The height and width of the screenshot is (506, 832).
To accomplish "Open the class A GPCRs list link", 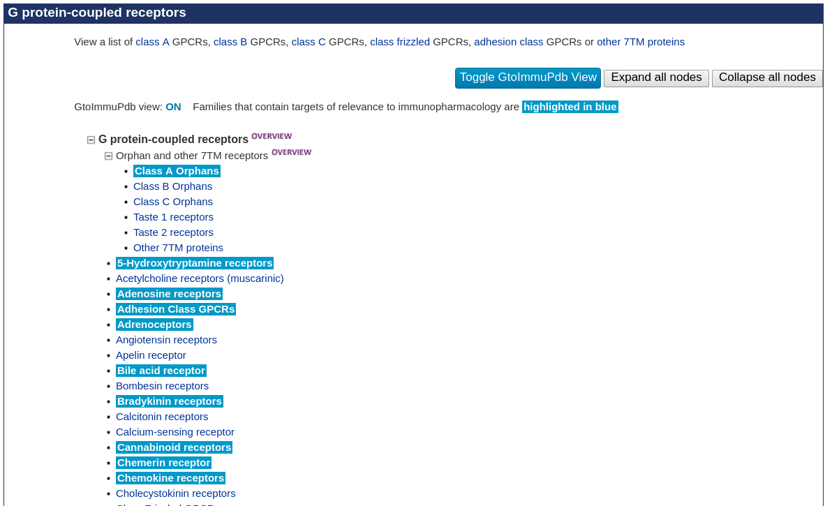I will click(x=152, y=42).
